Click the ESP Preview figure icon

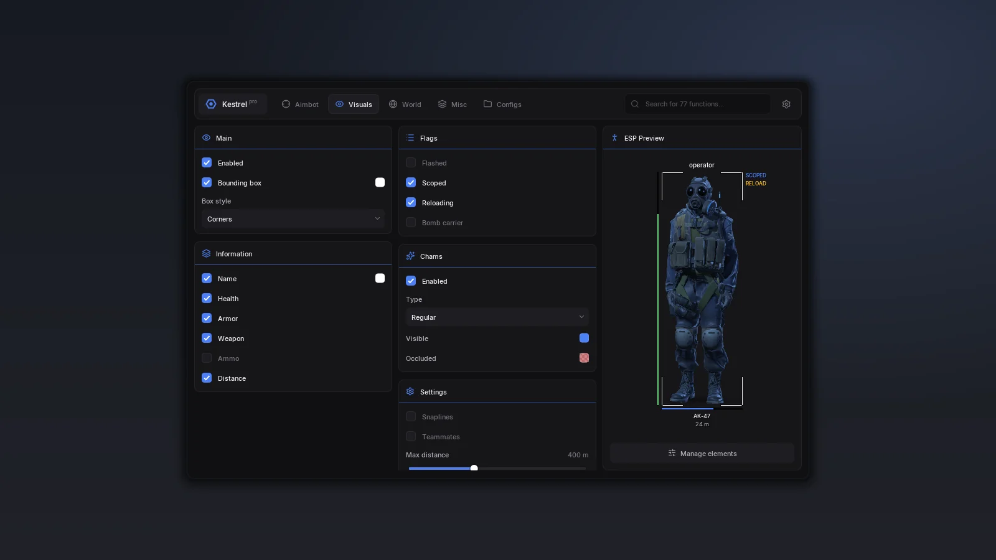tap(614, 138)
